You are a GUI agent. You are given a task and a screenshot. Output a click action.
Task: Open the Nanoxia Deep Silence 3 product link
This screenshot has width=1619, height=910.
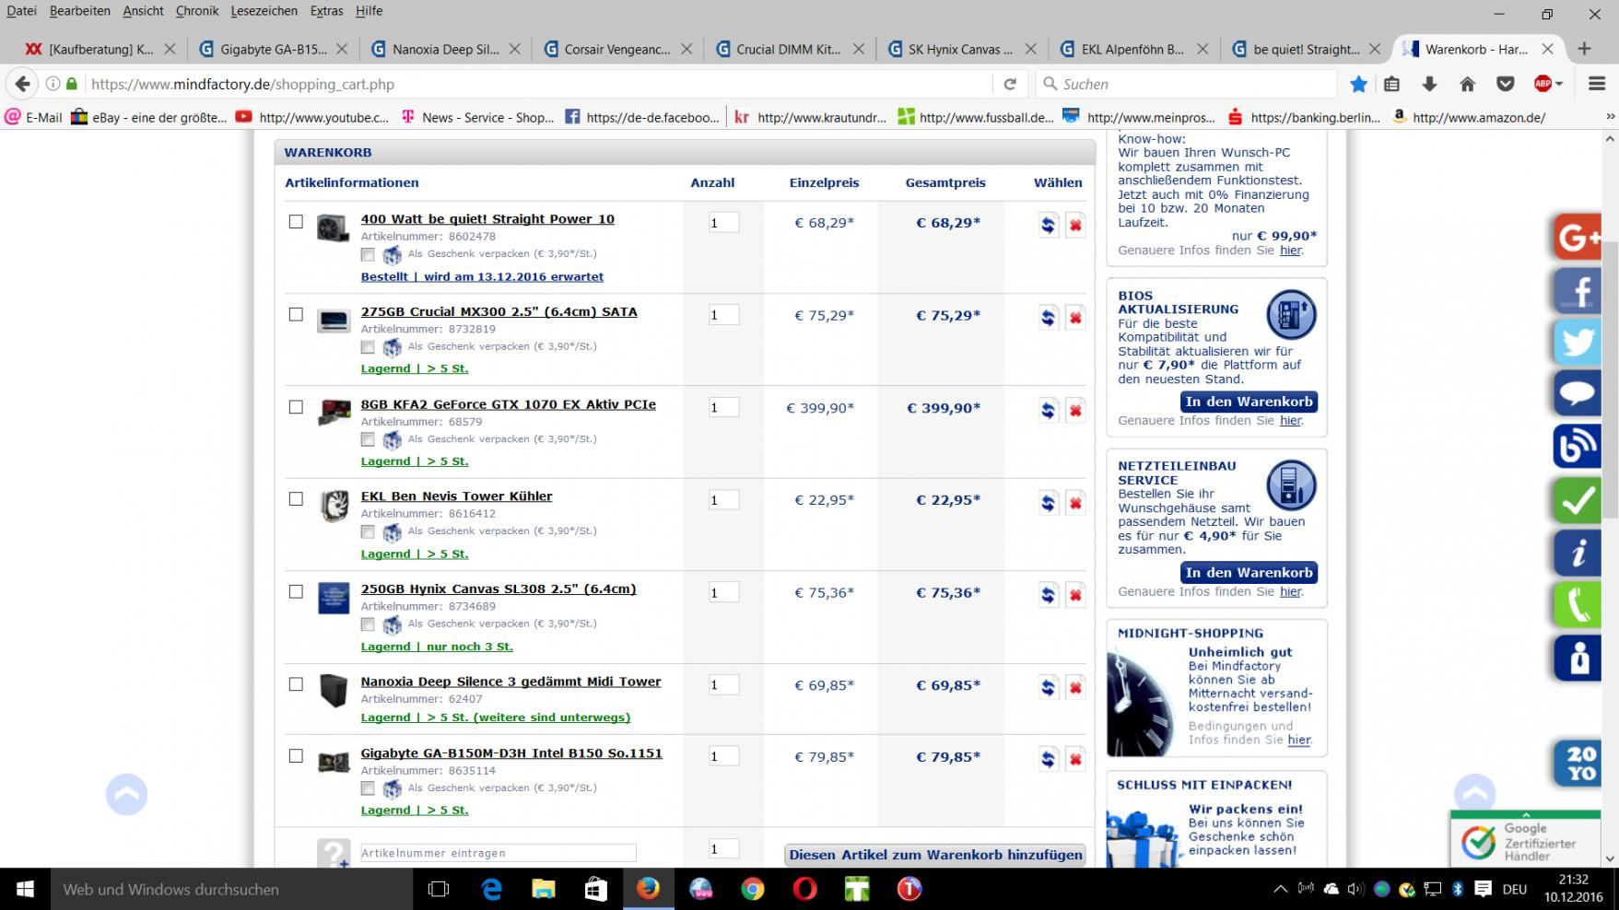coord(510,682)
